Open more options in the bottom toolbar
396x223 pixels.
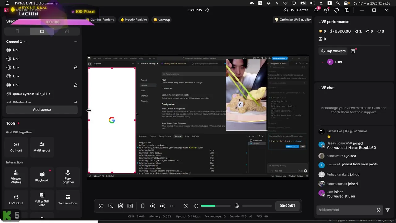172,206
